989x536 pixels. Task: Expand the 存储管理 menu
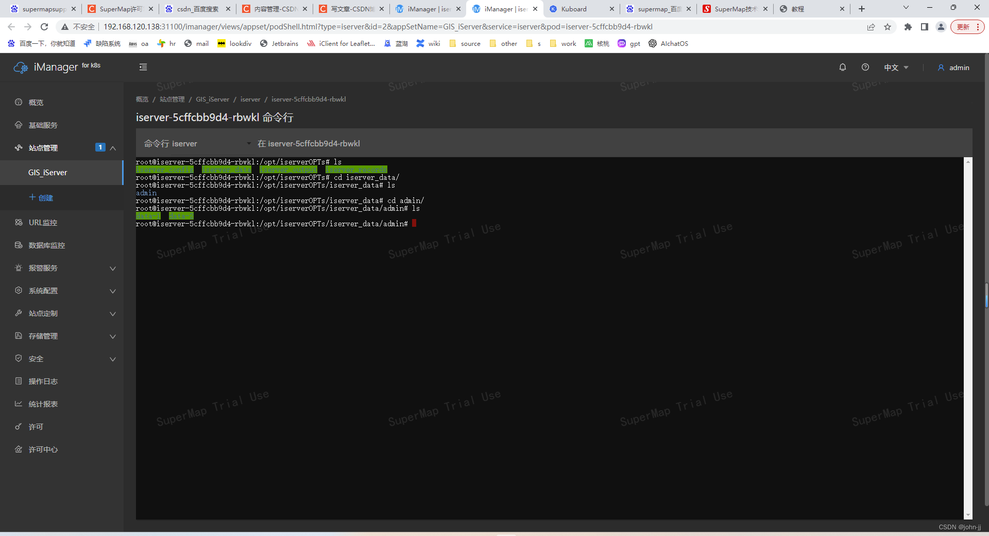click(x=113, y=336)
